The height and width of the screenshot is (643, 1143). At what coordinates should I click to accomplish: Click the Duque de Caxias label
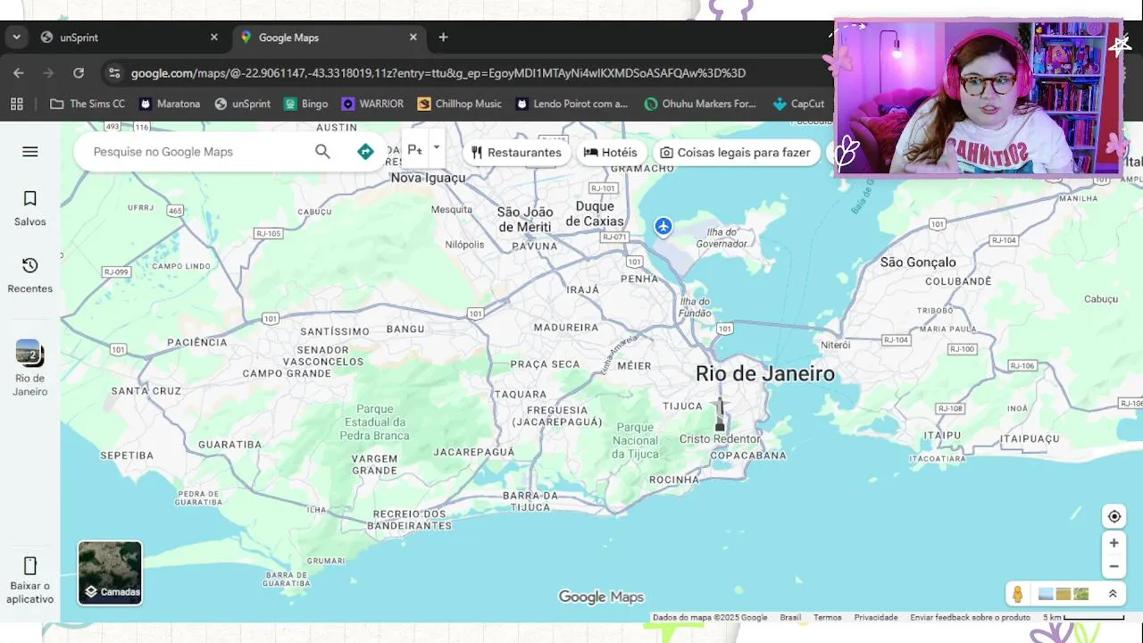595,214
